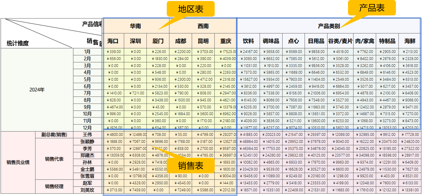Select salesperson 孙林 name cell
Screen dimensions: 422x196
[87, 162]
